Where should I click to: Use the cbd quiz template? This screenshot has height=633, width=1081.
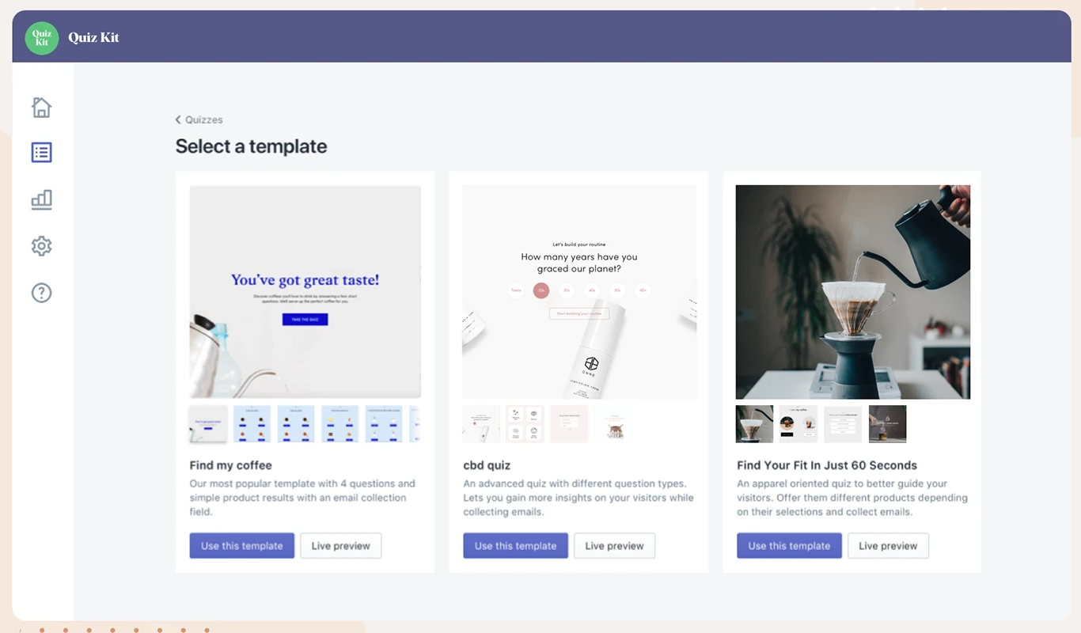point(516,546)
